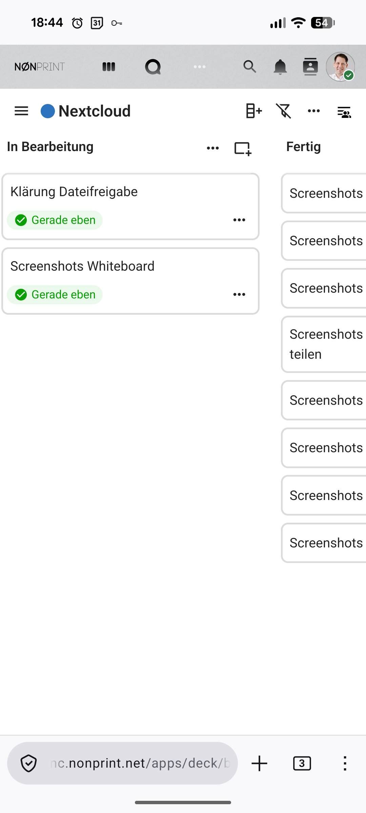Open In Bearbeitung list options menu
The height and width of the screenshot is (813, 366).
(x=213, y=148)
